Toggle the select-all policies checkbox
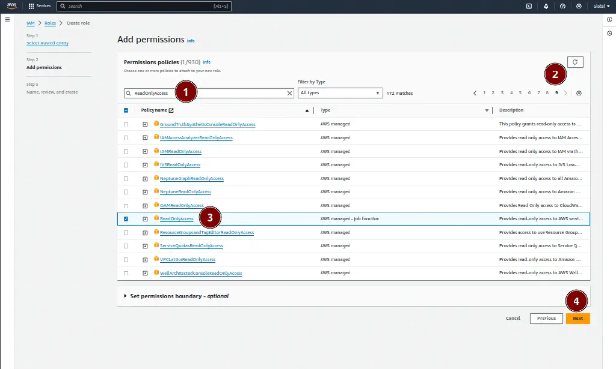616x369 pixels. [x=126, y=110]
